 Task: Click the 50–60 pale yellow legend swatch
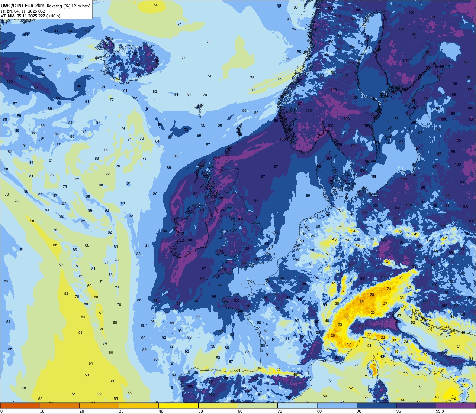[x=218, y=406]
